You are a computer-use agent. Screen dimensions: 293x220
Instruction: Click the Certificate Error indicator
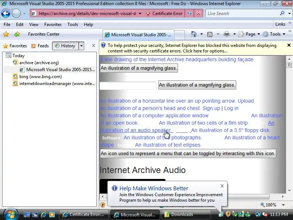pyautogui.click(x=164, y=14)
